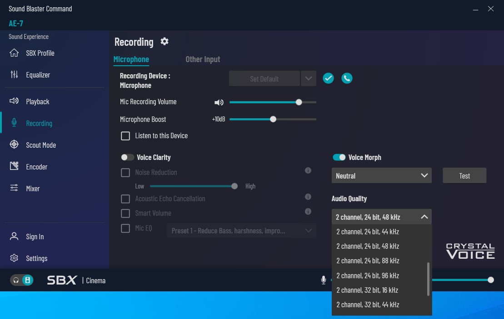Click the Settings gear icon in sidebar
Viewport: 504px width, 319px height.
coord(14,258)
